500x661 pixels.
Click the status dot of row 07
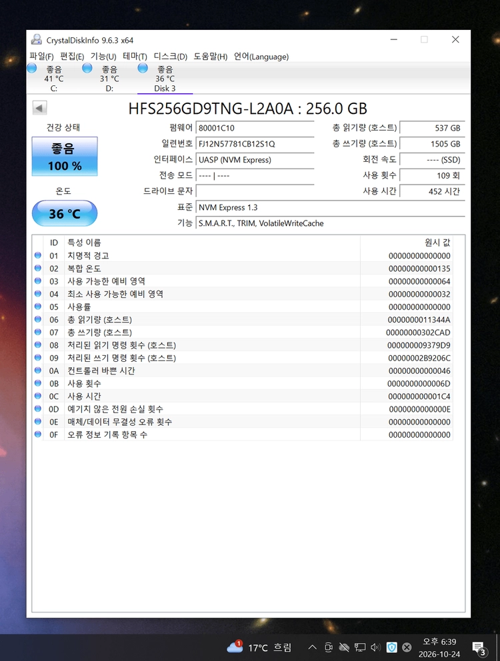(x=38, y=332)
